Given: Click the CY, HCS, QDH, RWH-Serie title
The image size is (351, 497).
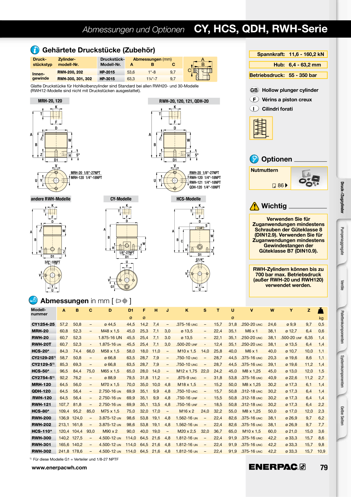Looking at the screenshot, I should (261, 29).
